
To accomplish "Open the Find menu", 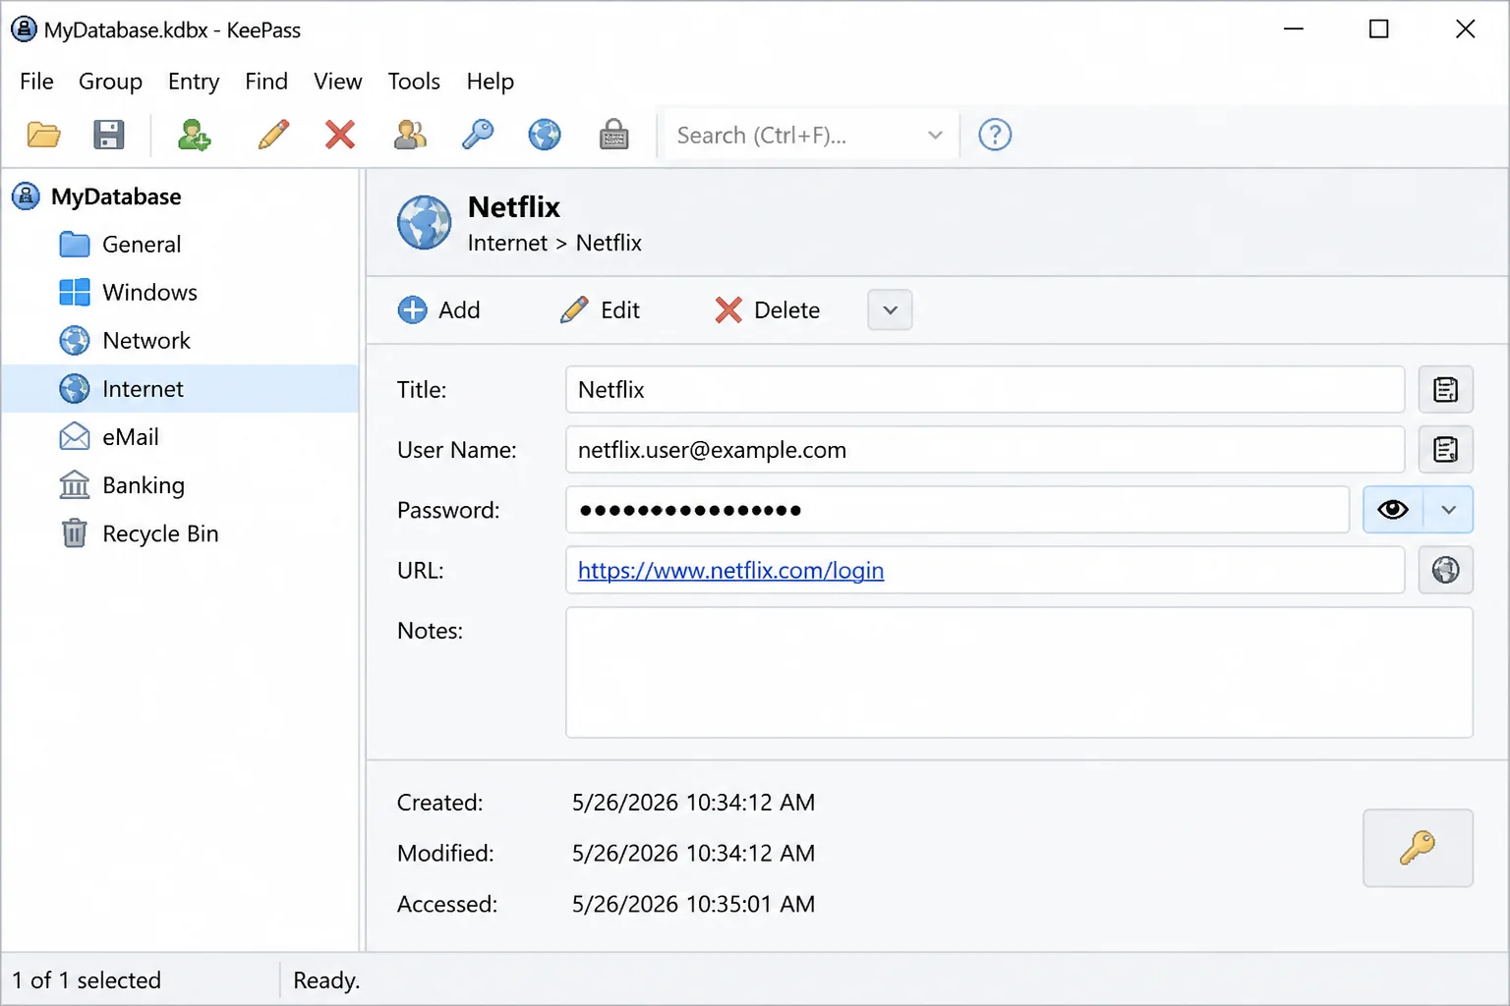I will [266, 82].
